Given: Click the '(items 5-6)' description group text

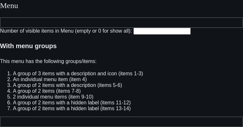Looking at the screenshot, I should tap(110, 85).
